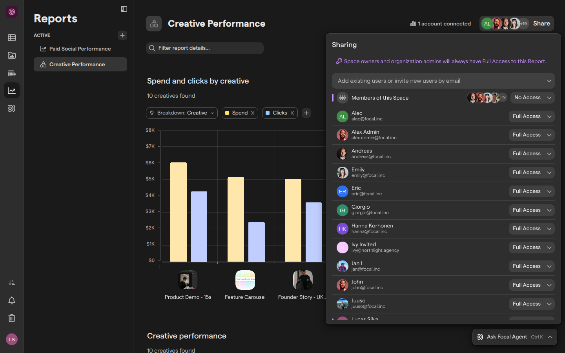Click the Spend color swatch
This screenshot has height=353, width=565.
(x=227, y=113)
